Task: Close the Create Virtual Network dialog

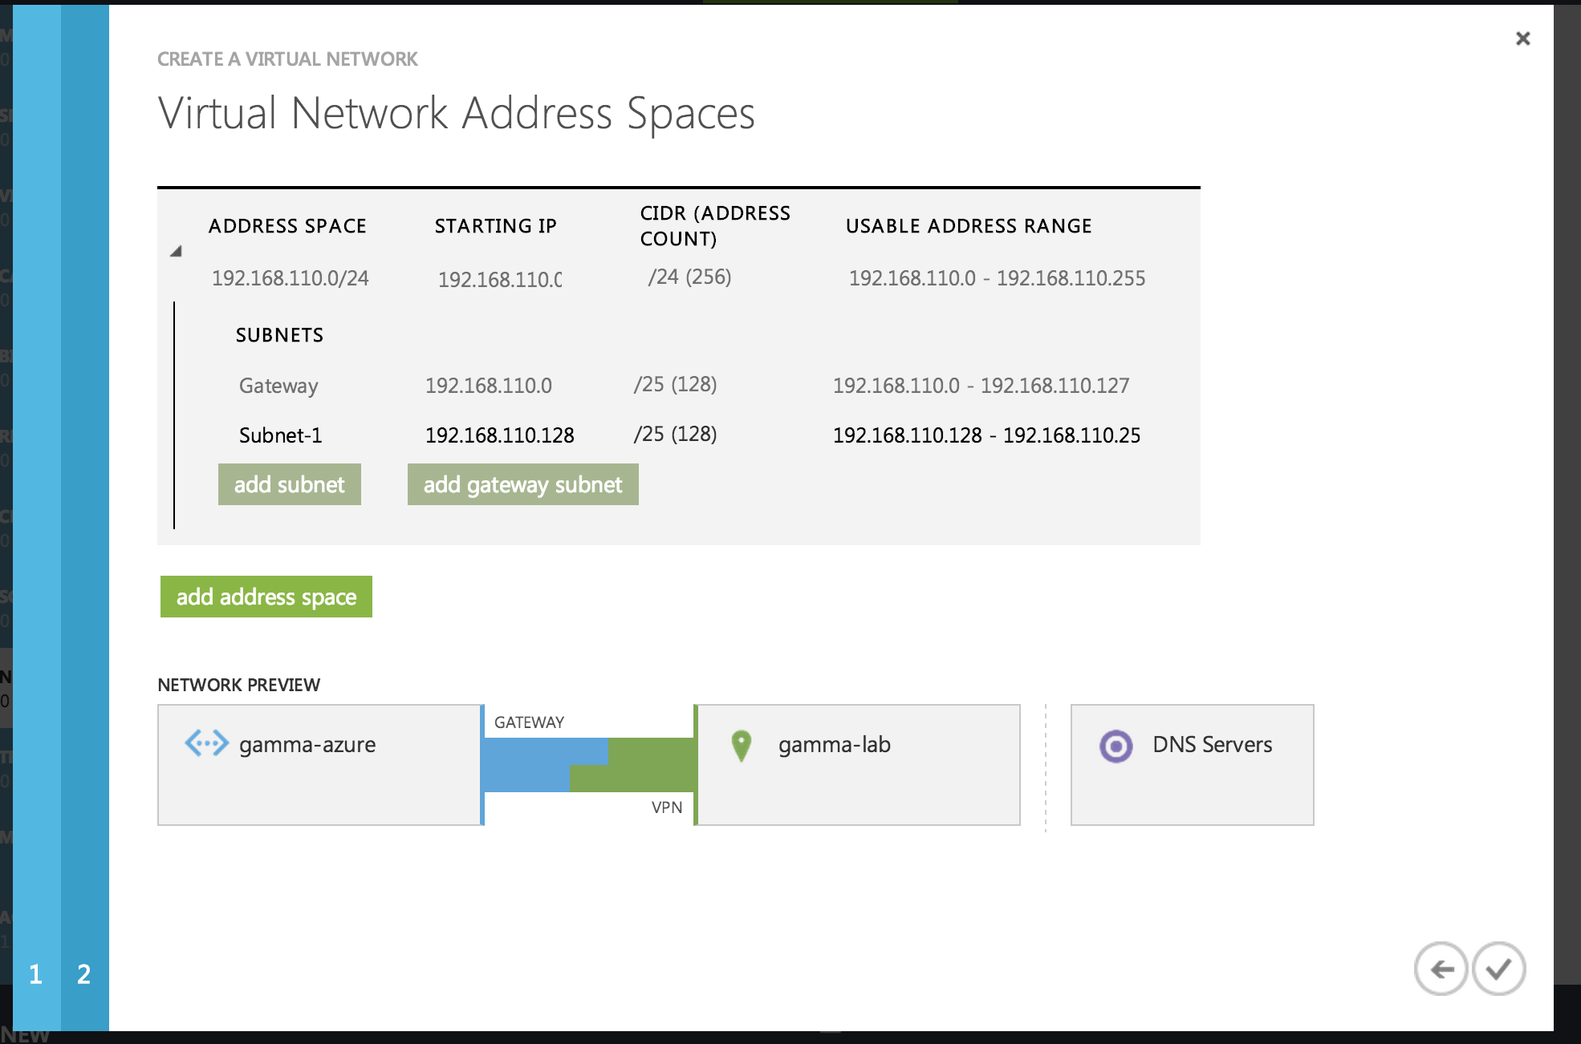Action: 1522,38
